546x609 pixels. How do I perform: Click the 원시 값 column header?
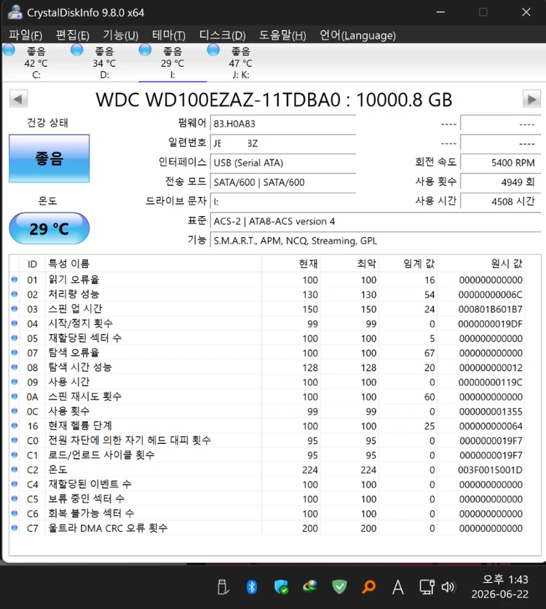480,263
